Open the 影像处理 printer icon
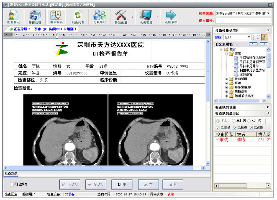The width and height of the screenshot is (277, 200). pos(35,17)
